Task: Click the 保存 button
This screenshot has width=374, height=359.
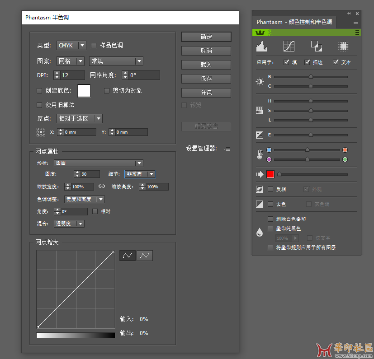Action: (206, 79)
